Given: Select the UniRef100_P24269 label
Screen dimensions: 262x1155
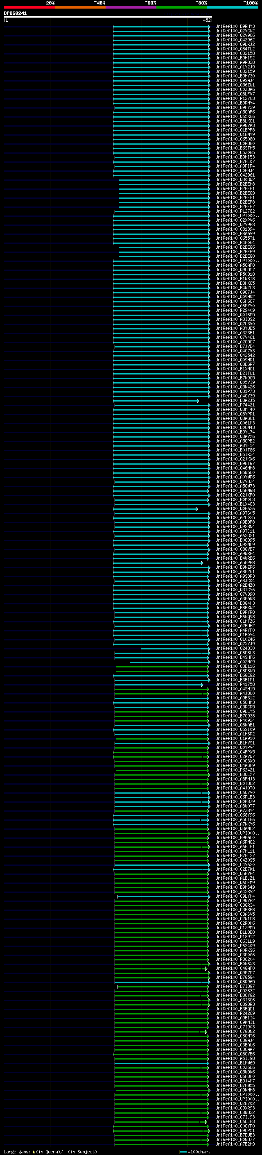Looking at the screenshot, I should [235, 1013].
